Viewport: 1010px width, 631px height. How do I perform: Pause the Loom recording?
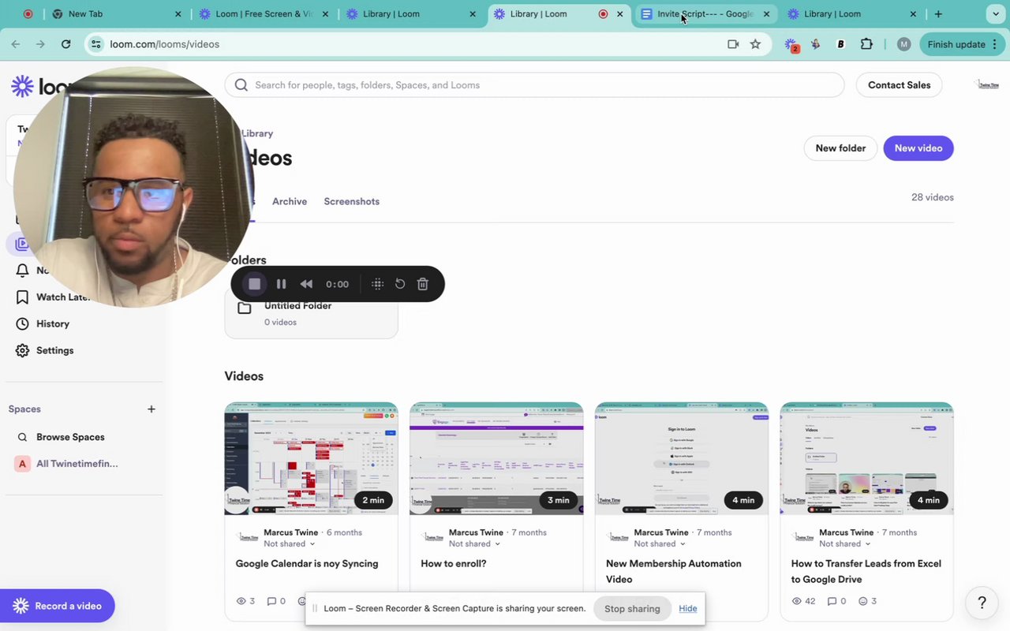coord(281,284)
